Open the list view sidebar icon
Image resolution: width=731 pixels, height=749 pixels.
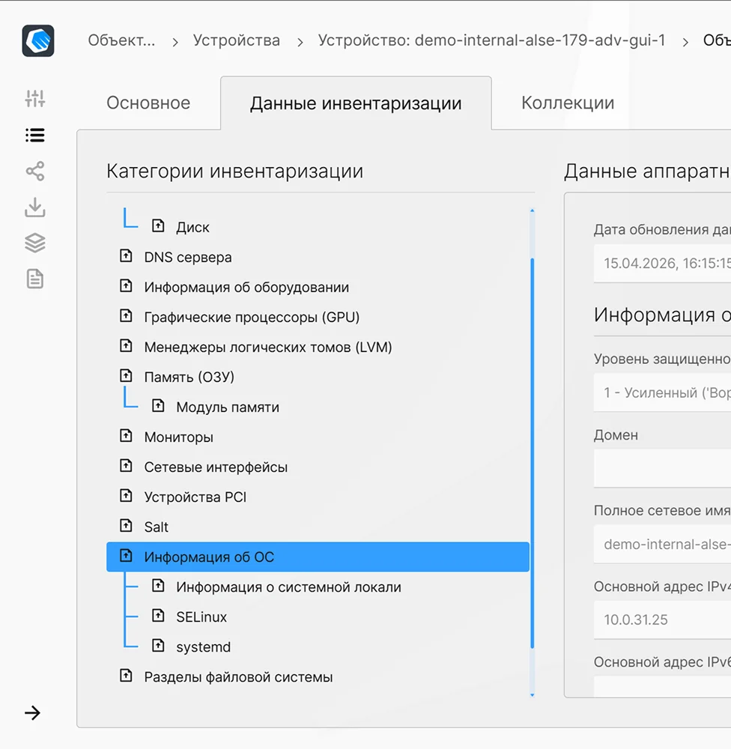35,135
